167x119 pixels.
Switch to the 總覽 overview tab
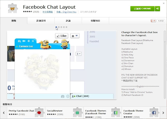click(x=14, y=21)
